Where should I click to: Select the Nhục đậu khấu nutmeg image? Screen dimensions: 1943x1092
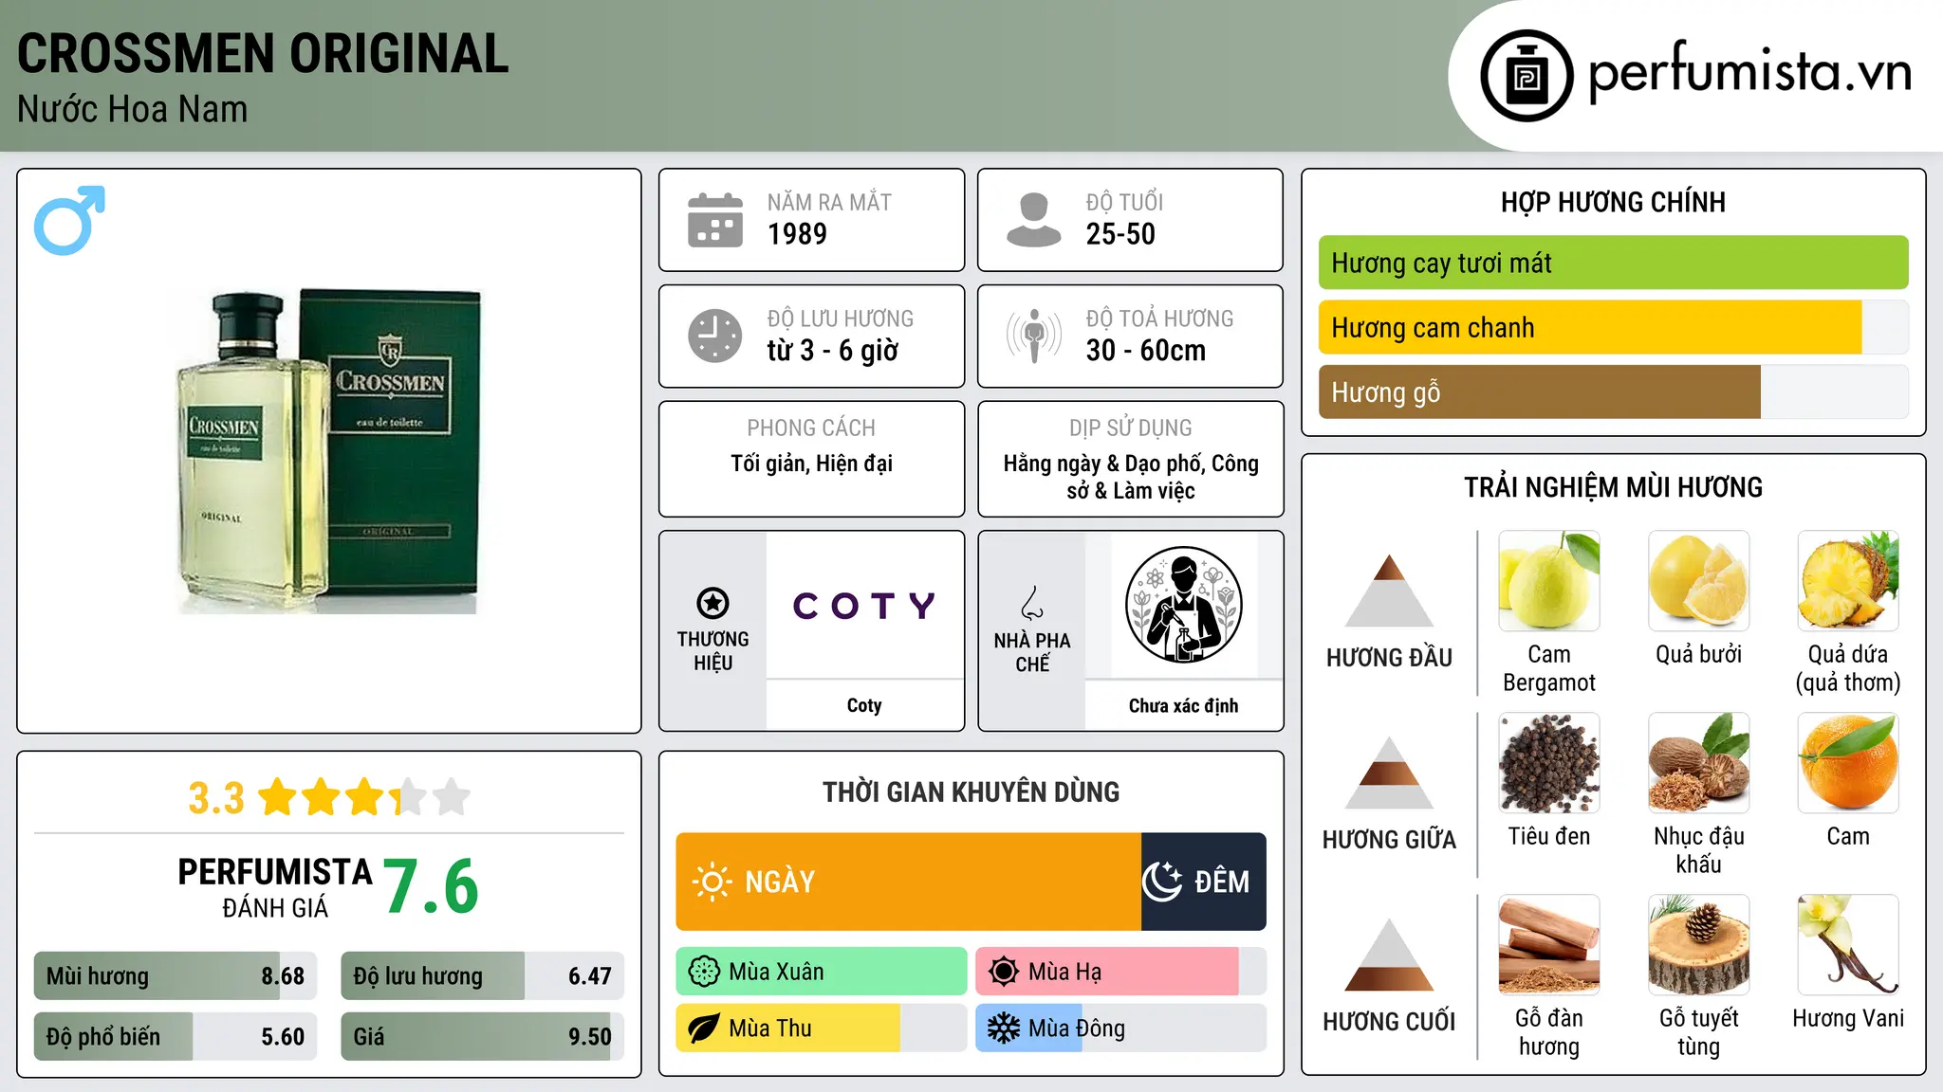(x=1698, y=763)
